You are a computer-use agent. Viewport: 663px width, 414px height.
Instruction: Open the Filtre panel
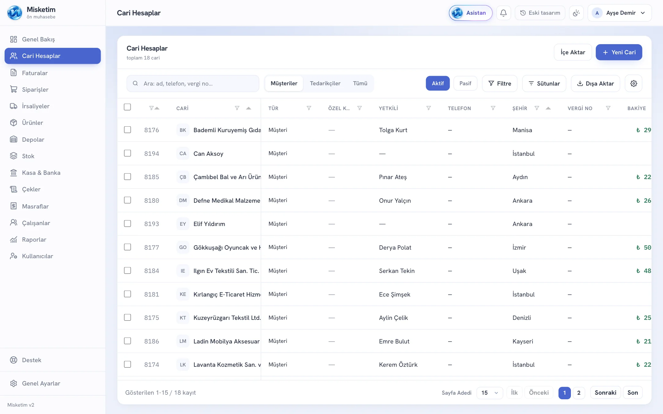[500, 83]
